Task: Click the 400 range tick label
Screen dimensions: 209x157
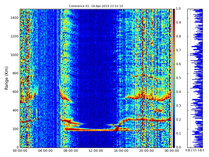Action: click(x=15, y=110)
